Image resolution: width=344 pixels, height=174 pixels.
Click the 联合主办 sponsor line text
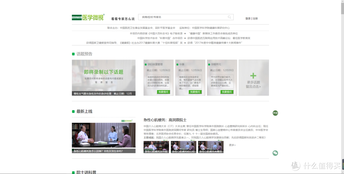coord(141,28)
